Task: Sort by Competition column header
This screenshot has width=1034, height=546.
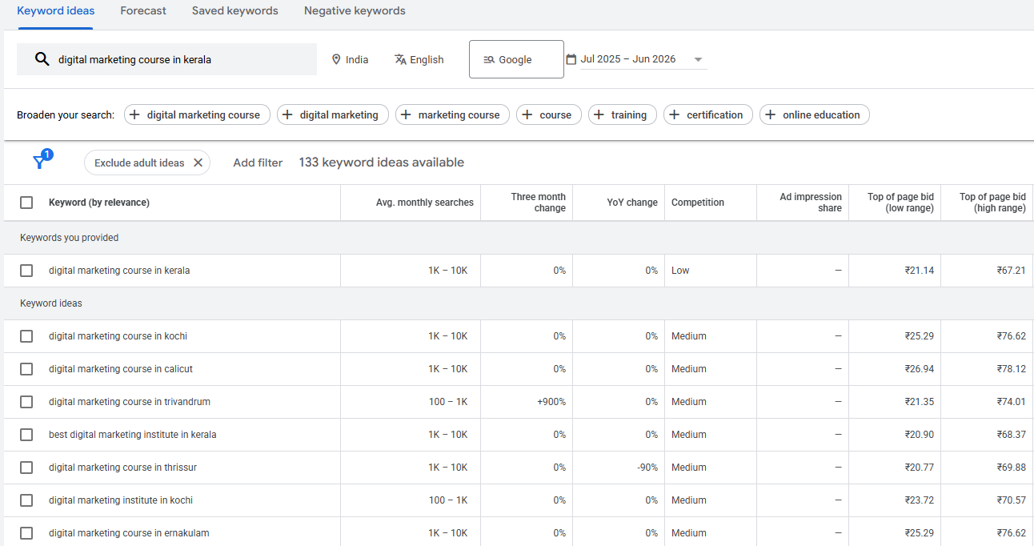Action: pyautogui.click(x=698, y=203)
